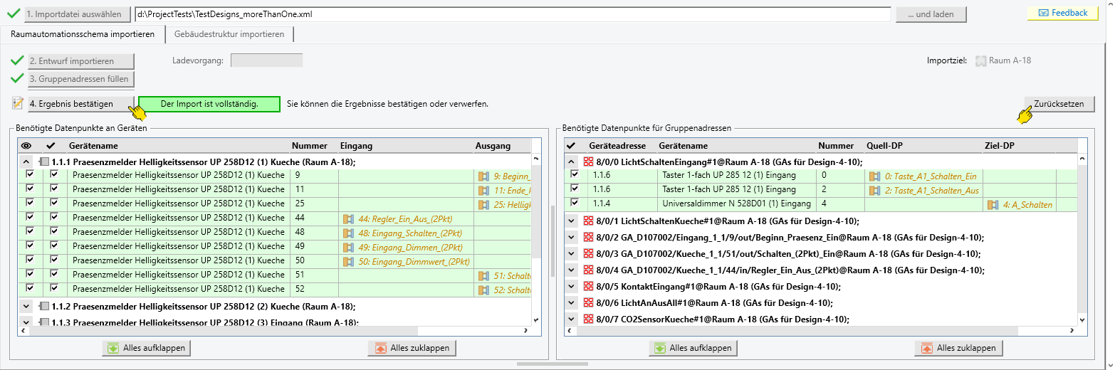Toggle selection checkbox in row number 44
The width and height of the screenshot is (1115, 370).
click(54, 217)
